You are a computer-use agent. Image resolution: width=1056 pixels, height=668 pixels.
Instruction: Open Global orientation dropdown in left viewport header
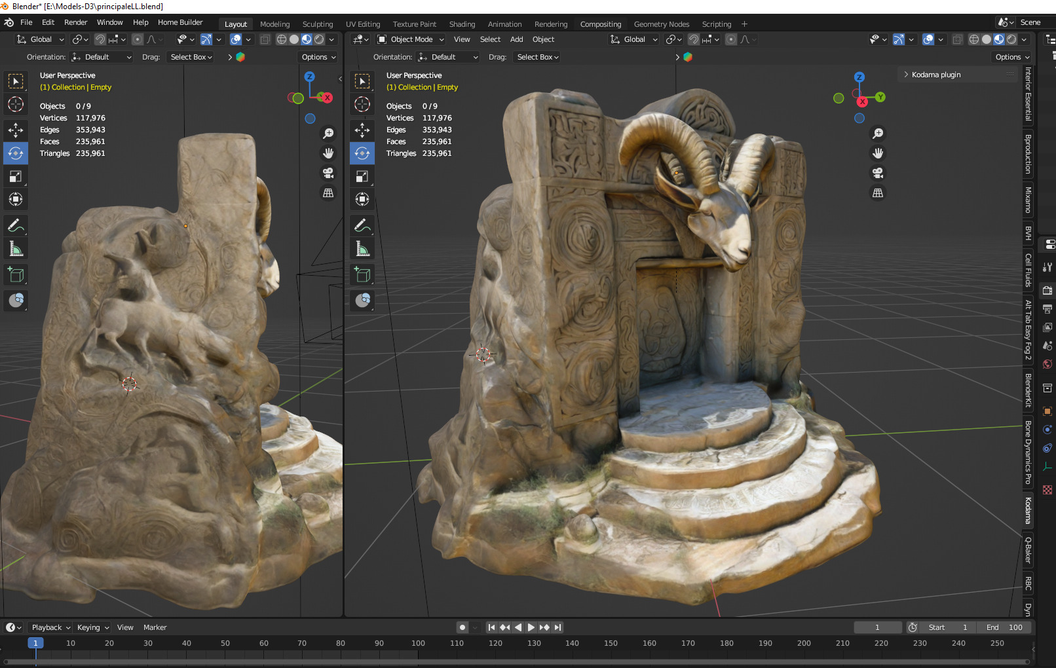pos(40,39)
